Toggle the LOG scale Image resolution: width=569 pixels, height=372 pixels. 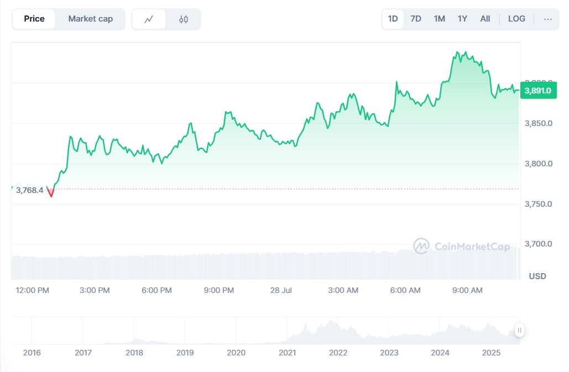[x=516, y=19]
